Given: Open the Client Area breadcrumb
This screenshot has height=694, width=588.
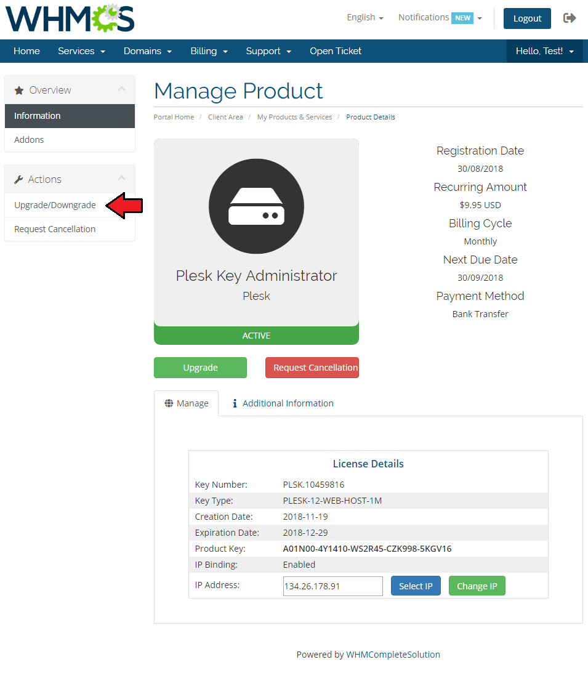Looking at the screenshot, I should 225,117.
